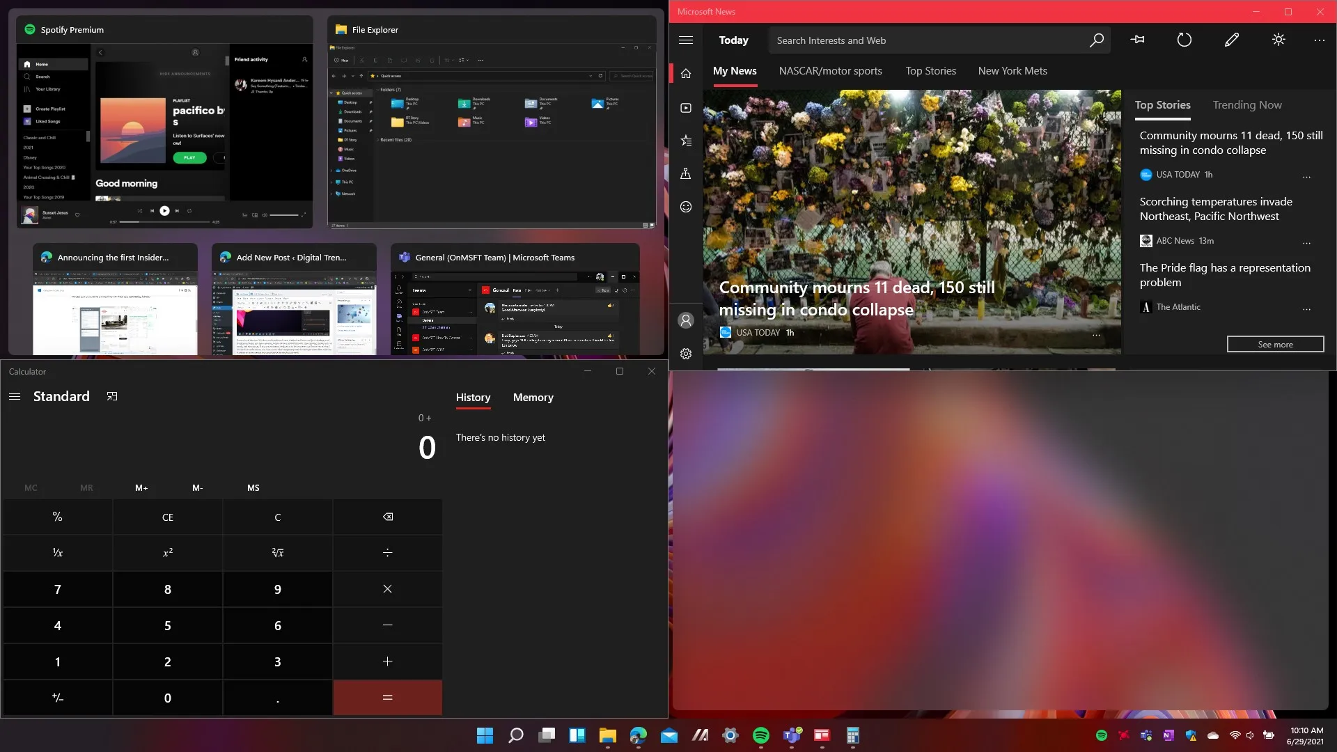Switch to Trending Now stories
The height and width of the screenshot is (752, 1337).
(1247, 104)
